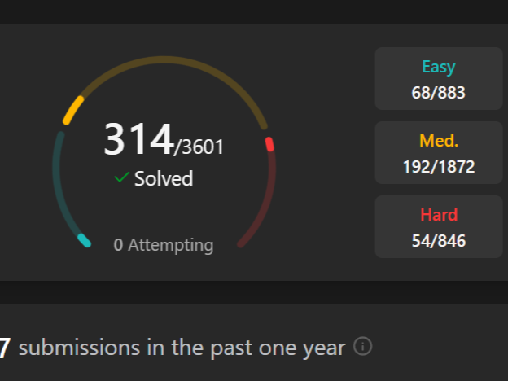Click the bright red Hard progress segment
This screenshot has height=381, width=508.
(269, 144)
